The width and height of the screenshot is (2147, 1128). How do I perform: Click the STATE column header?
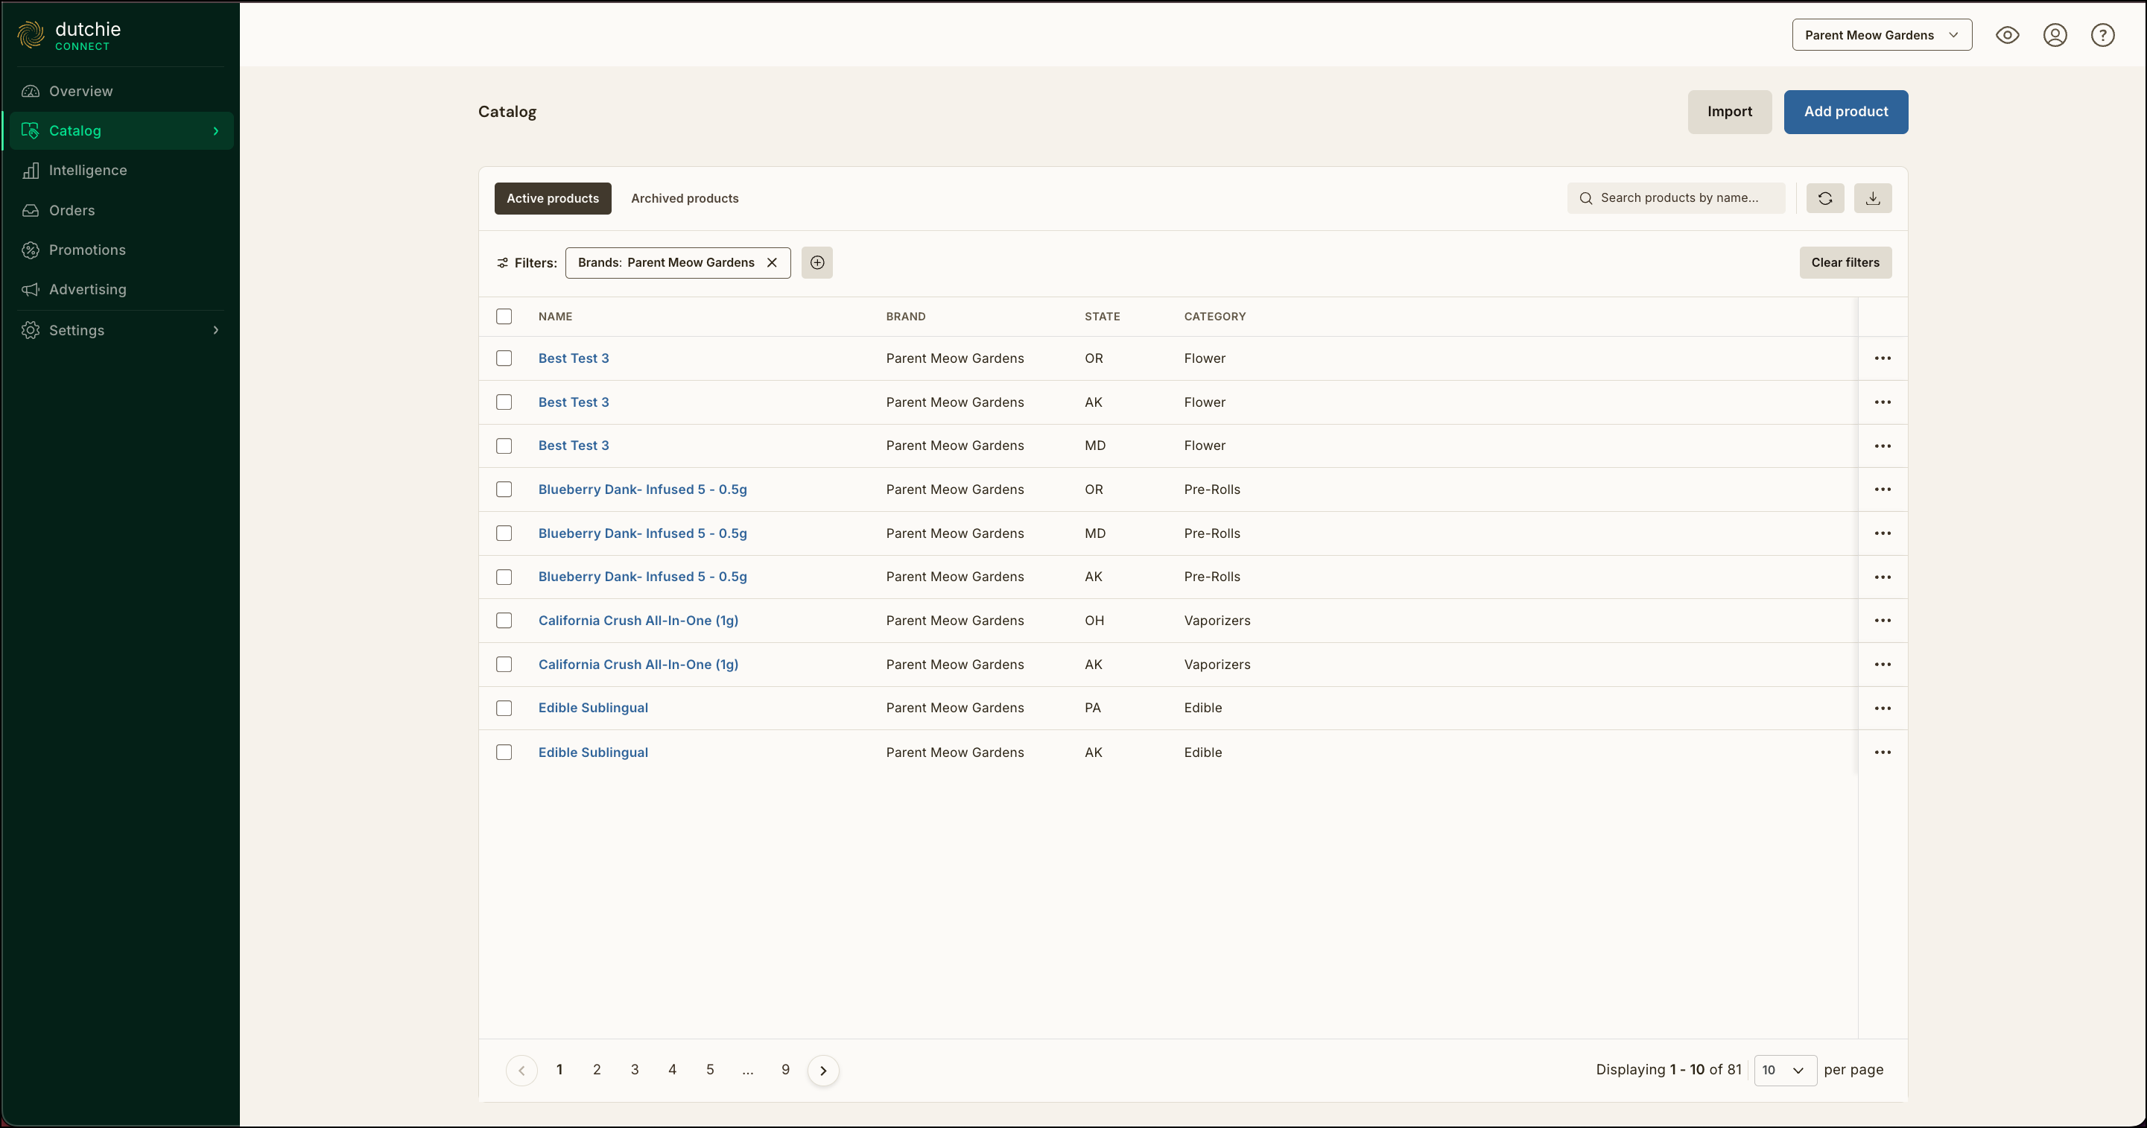point(1102,317)
